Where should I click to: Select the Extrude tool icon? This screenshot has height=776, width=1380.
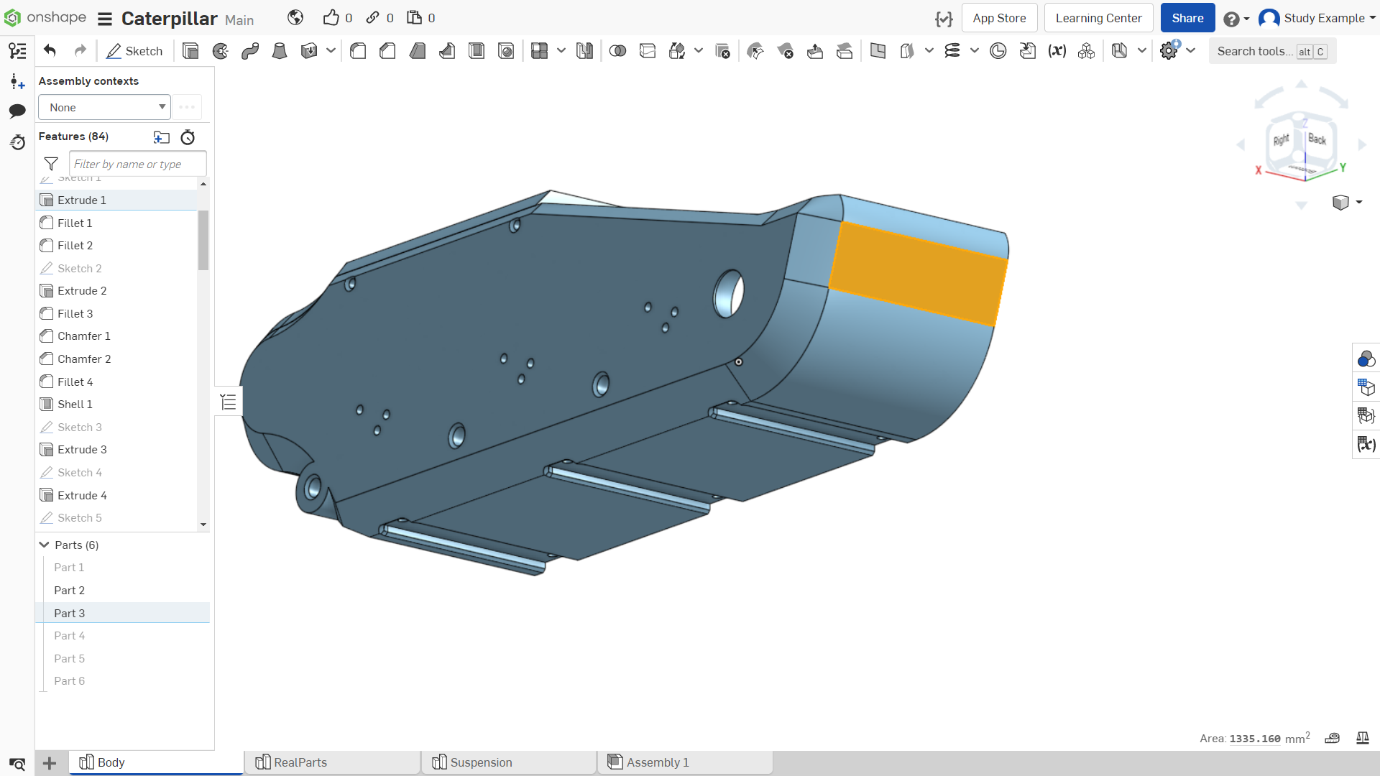[190, 51]
